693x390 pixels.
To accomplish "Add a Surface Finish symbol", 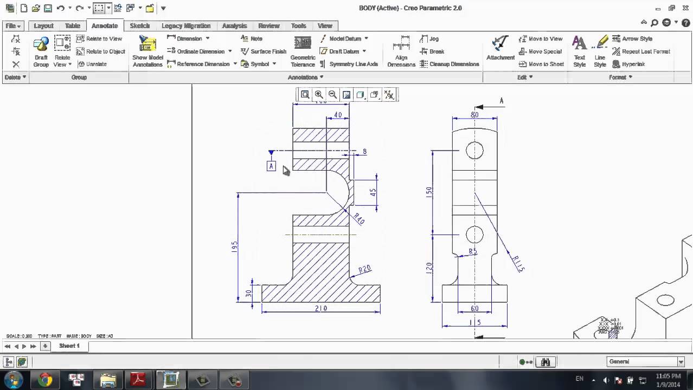I will (x=264, y=51).
